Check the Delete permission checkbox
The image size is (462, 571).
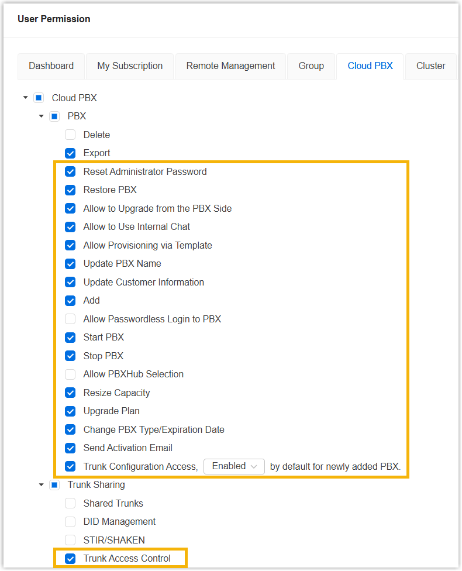pyautogui.click(x=70, y=135)
